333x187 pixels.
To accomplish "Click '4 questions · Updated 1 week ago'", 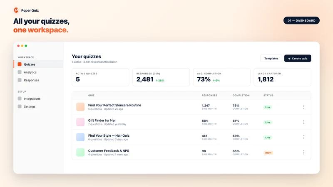I will tap(108, 155).
